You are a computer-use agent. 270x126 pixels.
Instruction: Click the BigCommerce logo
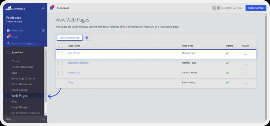tap(15, 8)
